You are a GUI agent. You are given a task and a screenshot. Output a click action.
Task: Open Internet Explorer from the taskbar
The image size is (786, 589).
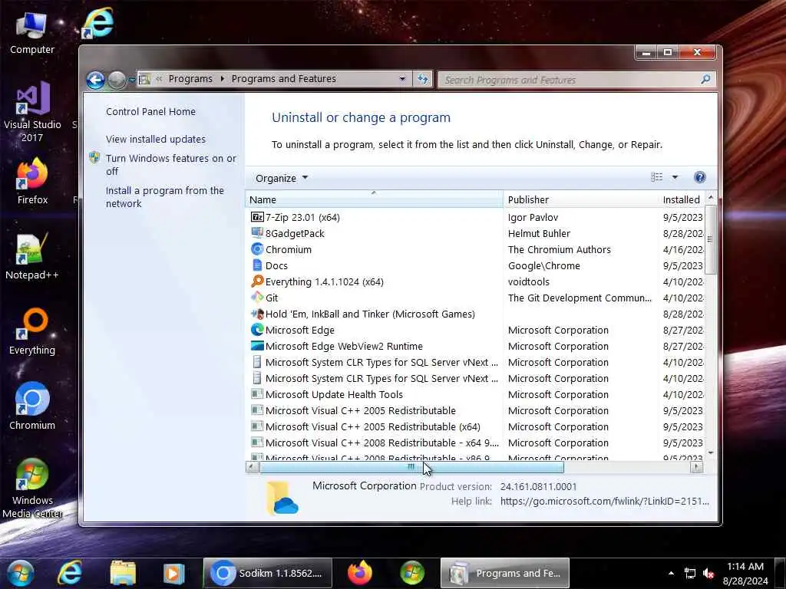(70, 573)
